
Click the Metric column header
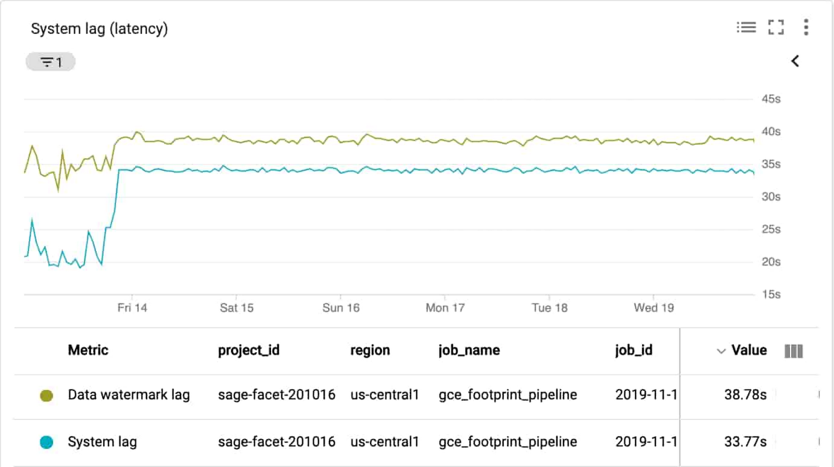point(88,350)
